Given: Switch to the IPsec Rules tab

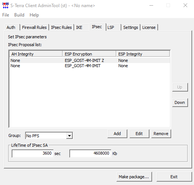Looking at the screenshot, I should 61,27.
